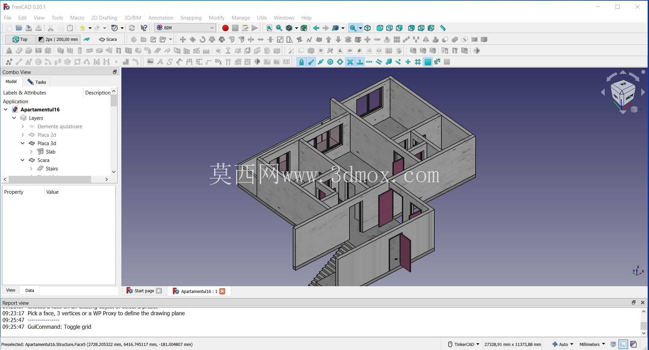Switch to the isometric view cube icon
Image resolution: width=649 pixels, height=350 pixels.
coord(368,28)
